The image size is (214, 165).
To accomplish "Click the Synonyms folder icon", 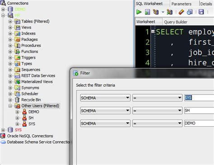I will [18, 88].
